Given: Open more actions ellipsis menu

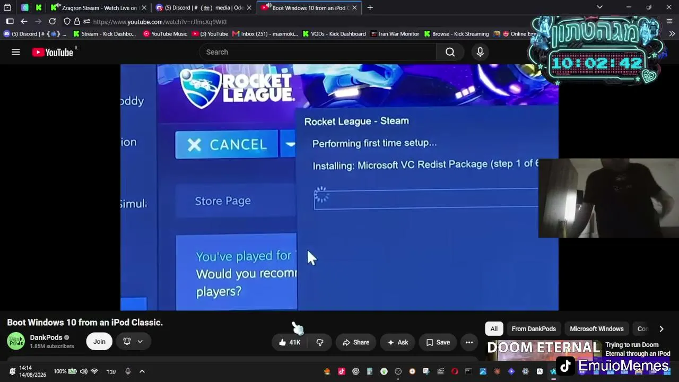Looking at the screenshot, I should click(469, 342).
